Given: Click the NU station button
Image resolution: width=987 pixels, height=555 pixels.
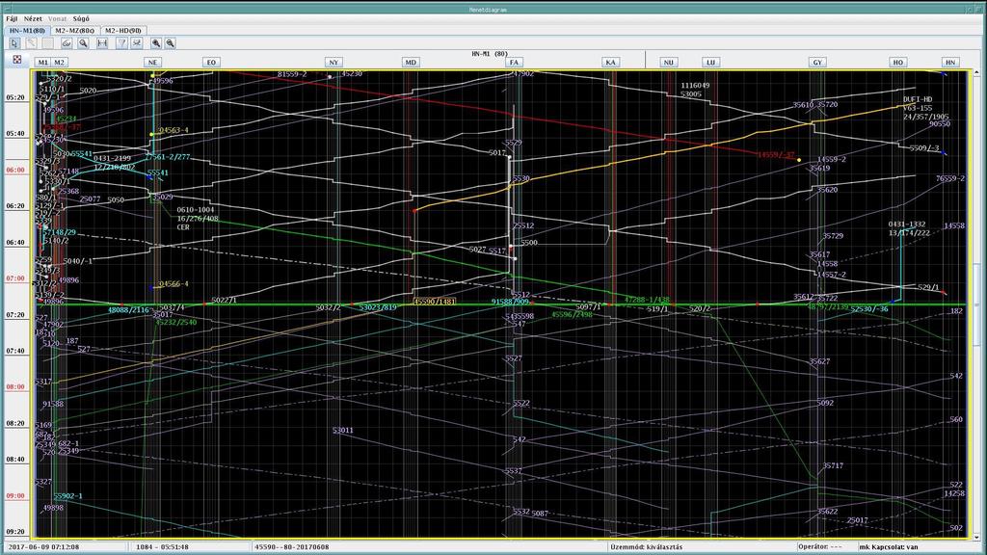Looking at the screenshot, I should click(669, 63).
